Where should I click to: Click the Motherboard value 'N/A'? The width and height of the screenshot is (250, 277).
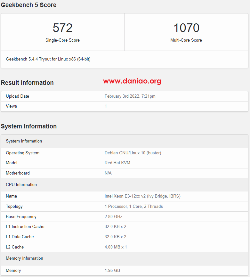(x=108, y=173)
